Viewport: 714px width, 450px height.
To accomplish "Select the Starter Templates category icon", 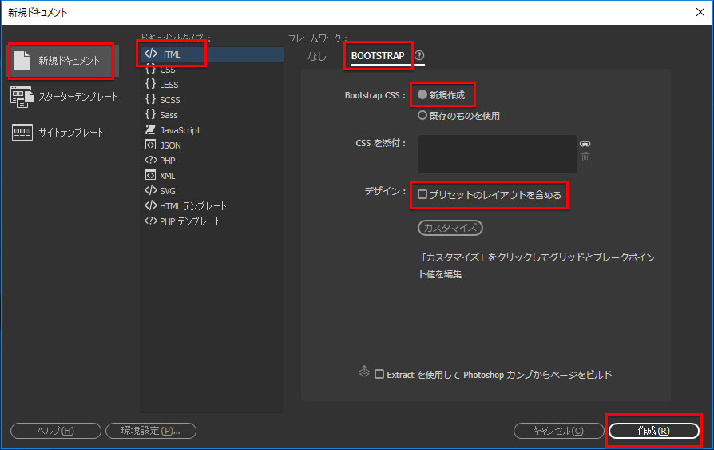I will coord(22,97).
